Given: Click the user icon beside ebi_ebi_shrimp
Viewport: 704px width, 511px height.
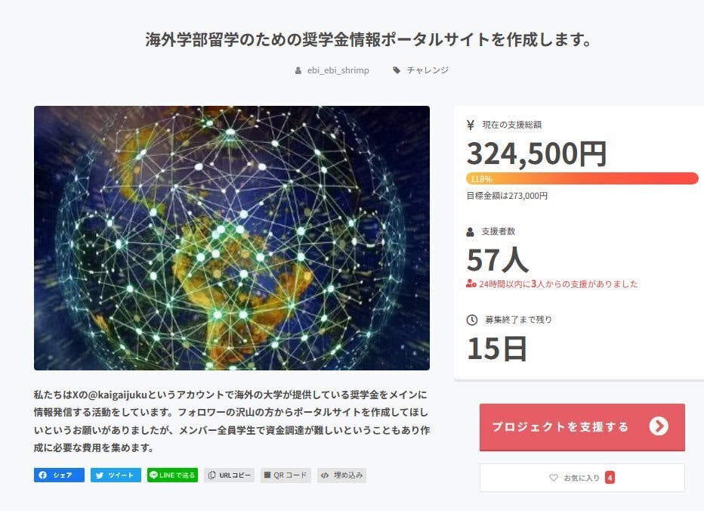Looking at the screenshot, I should [298, 70].
